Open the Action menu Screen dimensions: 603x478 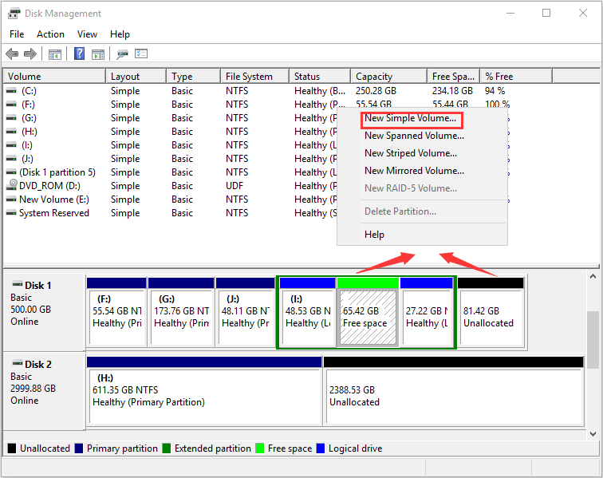pos(50,34)
